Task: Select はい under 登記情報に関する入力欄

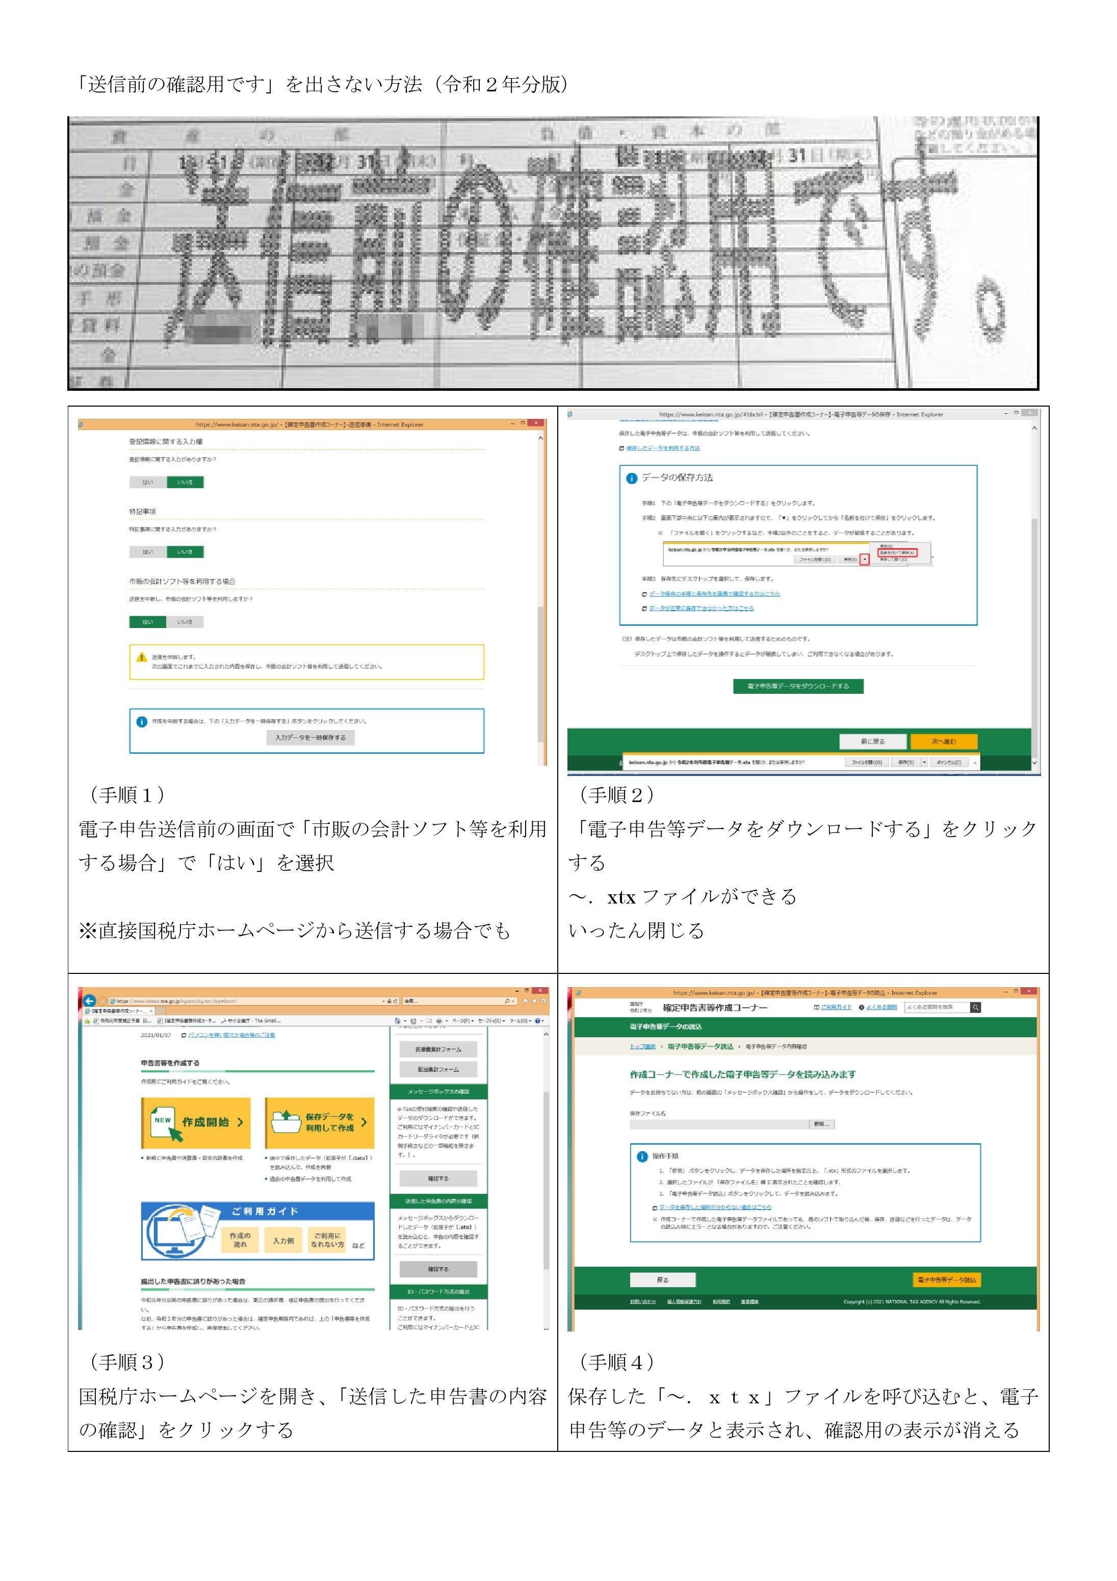Action: pyautogui.click(x=148, y=482)
